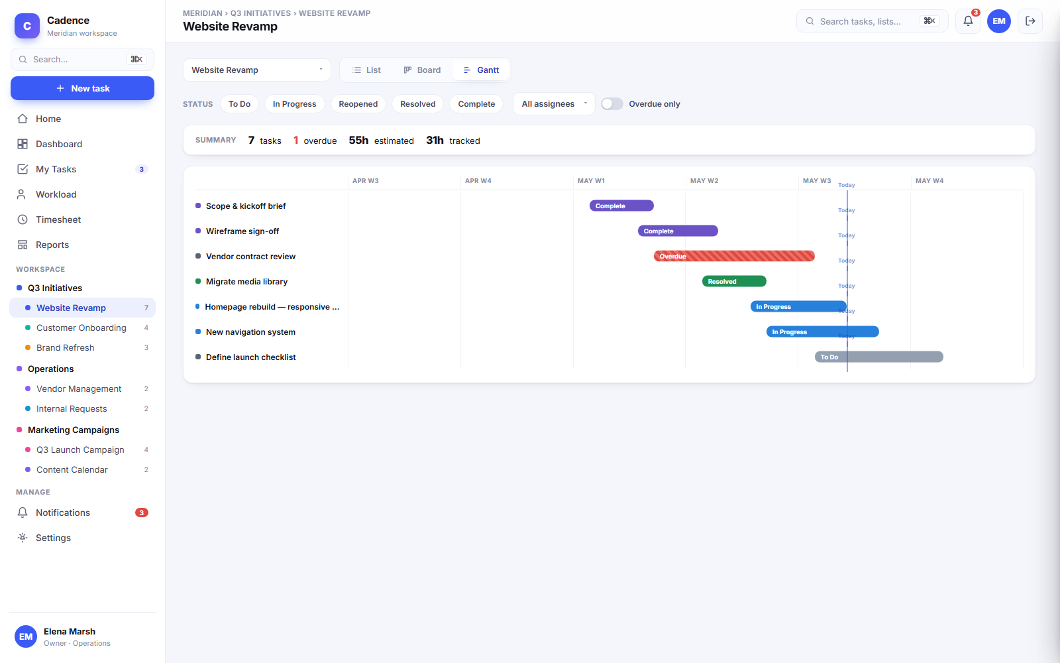The height and width of the screenshot is (663, 1060).
Task: Click the red Notifications badge 3 in the sidebar
Action: tap(142, 512)
